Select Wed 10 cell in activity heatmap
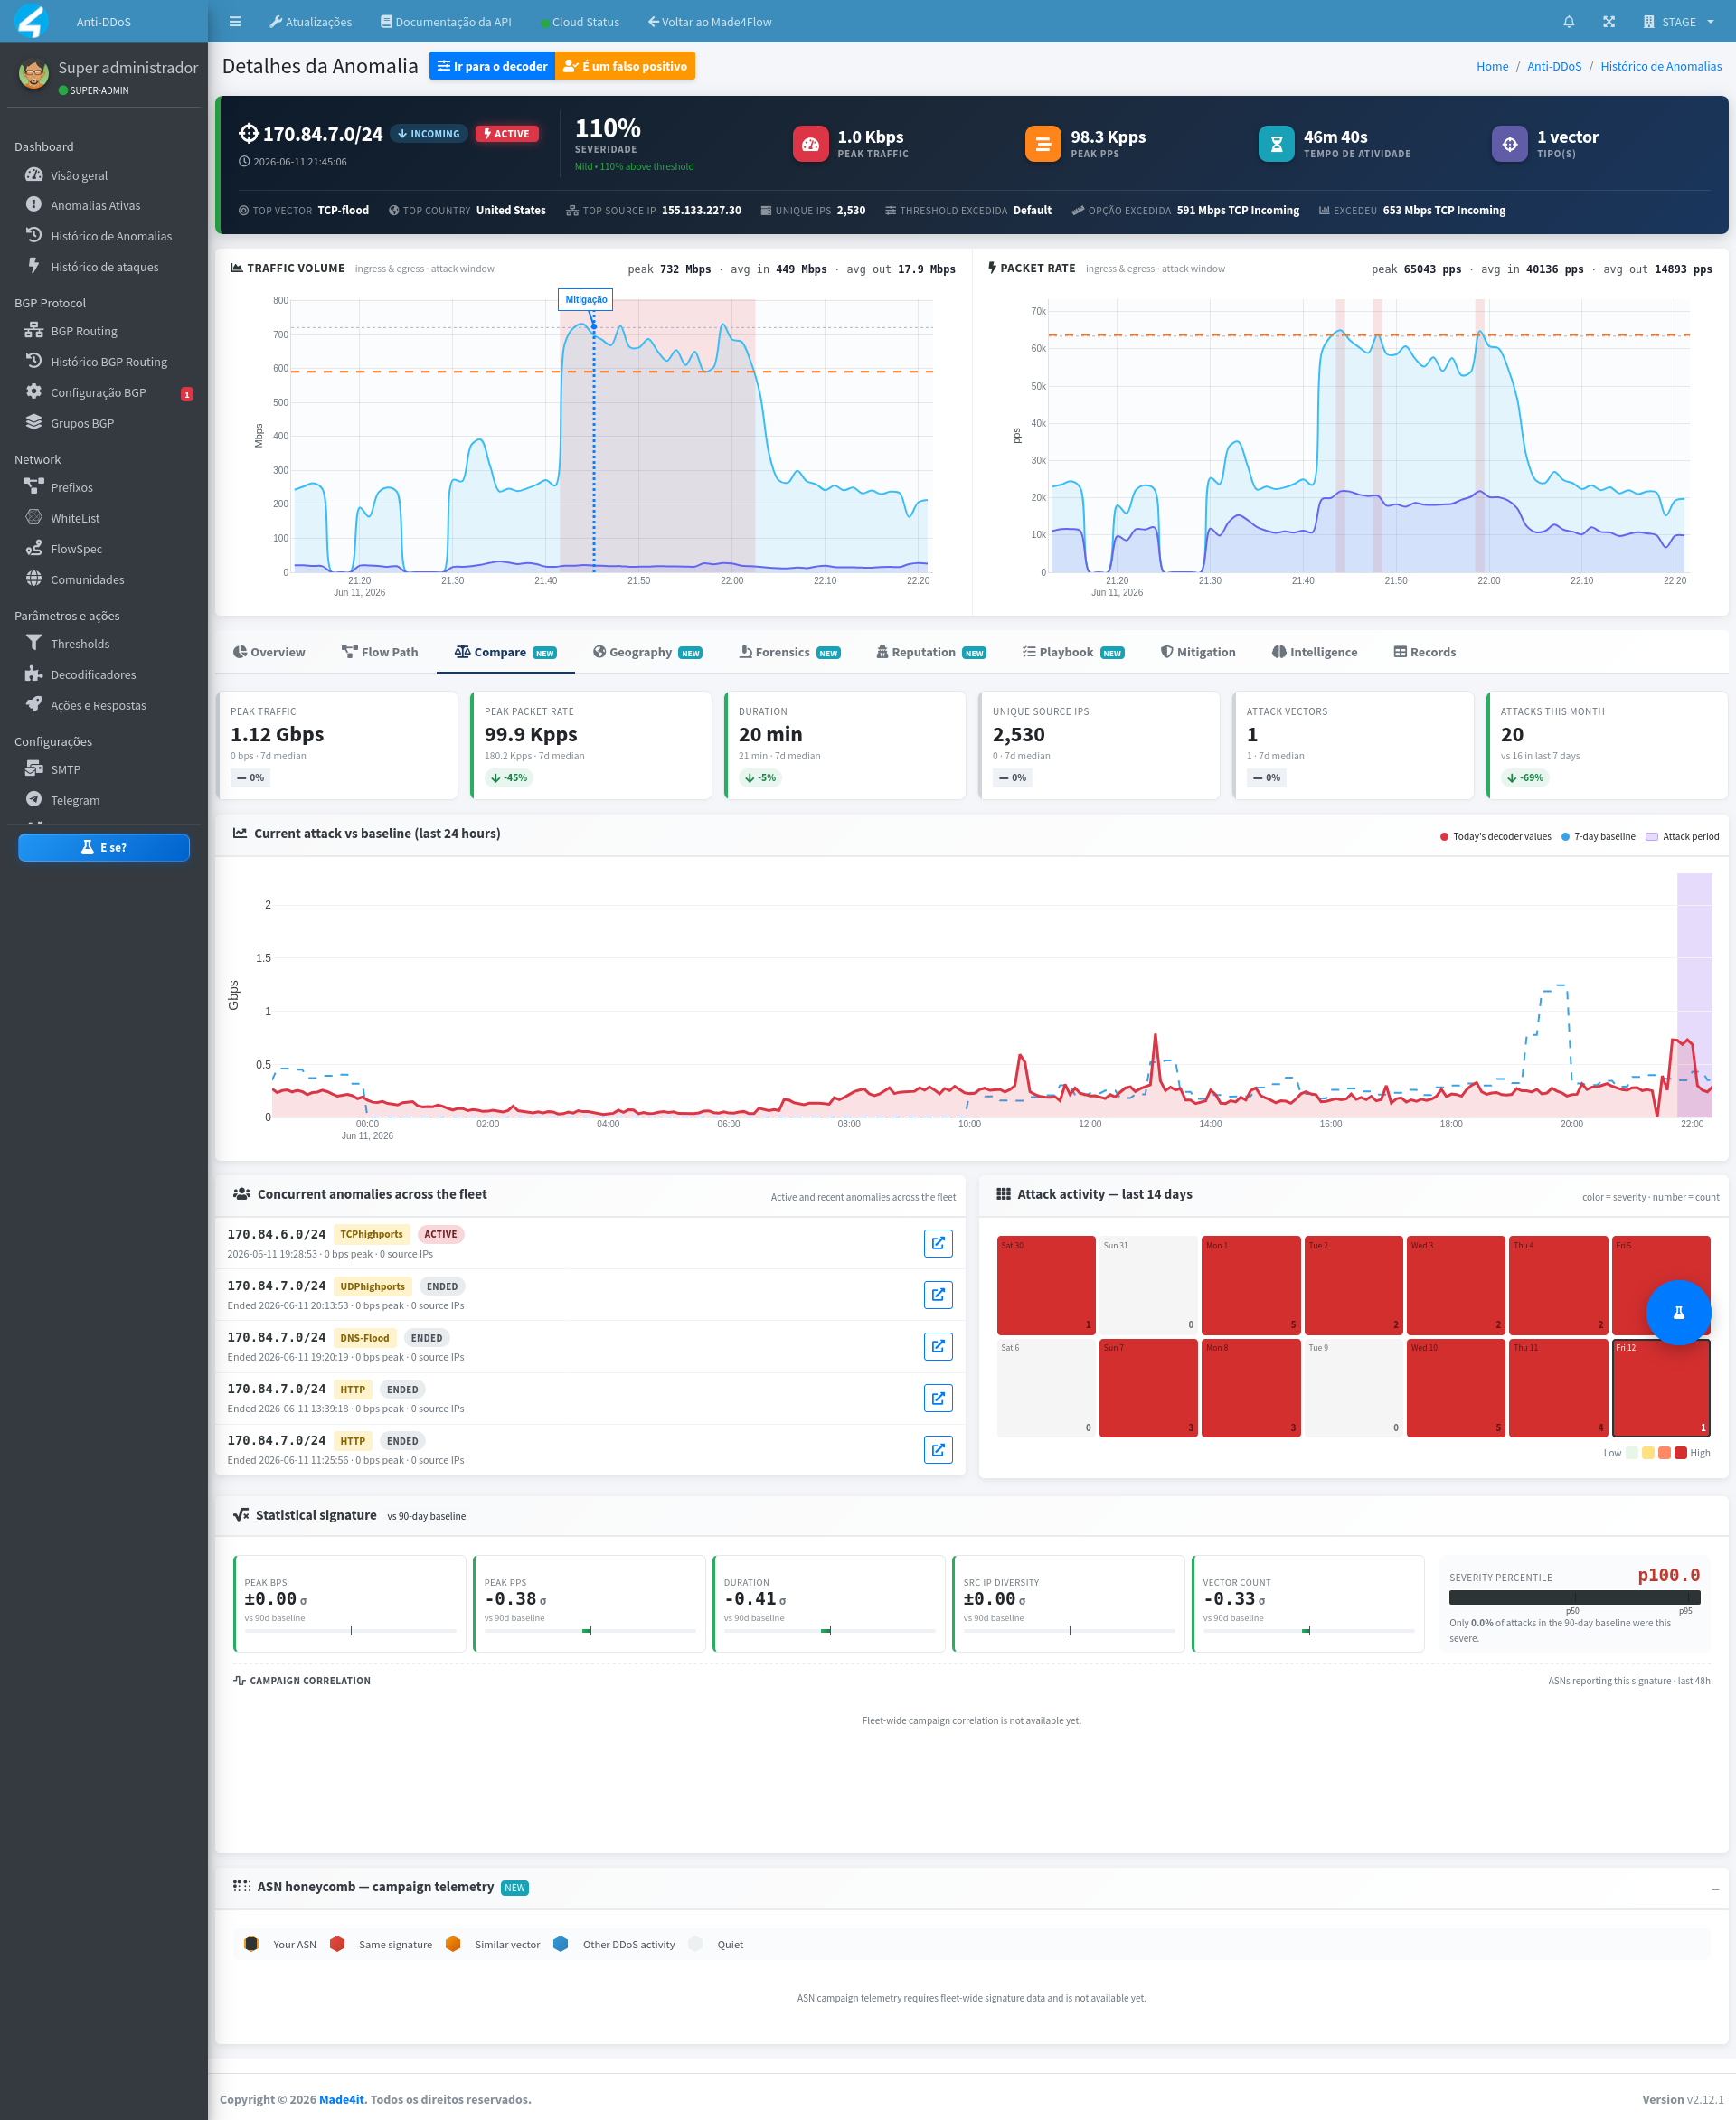Image resolution: width=1736 pixels, height=2120 pixels. pyautogui.click(x=1456, y=1388)
